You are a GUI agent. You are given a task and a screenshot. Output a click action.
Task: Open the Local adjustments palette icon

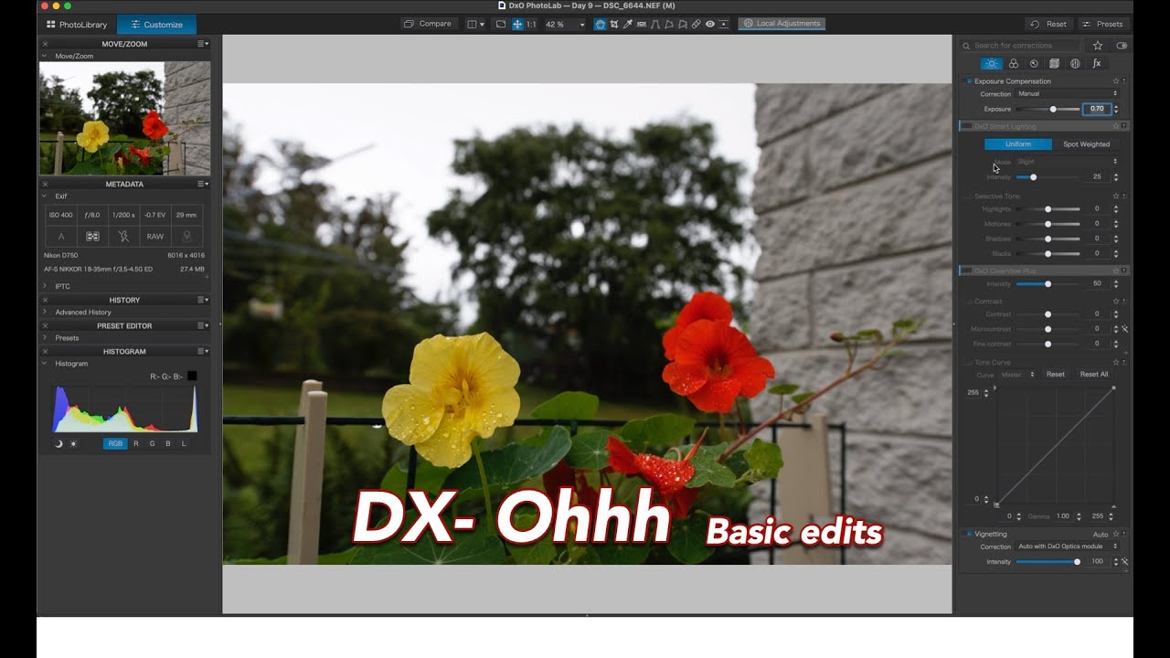[1075, 63]
